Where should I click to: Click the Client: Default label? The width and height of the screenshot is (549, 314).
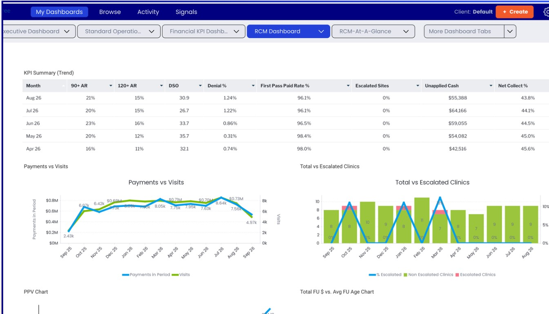[x=473, y=12]
